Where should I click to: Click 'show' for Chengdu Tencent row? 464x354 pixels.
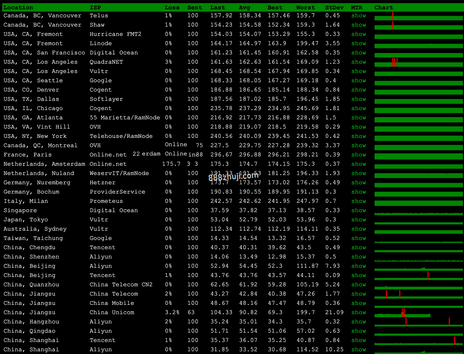point(359,248)
